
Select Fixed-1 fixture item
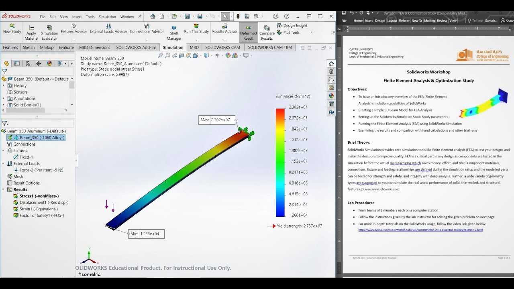coord(23,157)
